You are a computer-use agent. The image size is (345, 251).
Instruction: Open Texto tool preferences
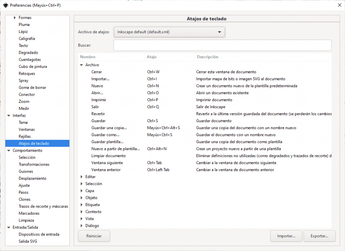[23, 46]
